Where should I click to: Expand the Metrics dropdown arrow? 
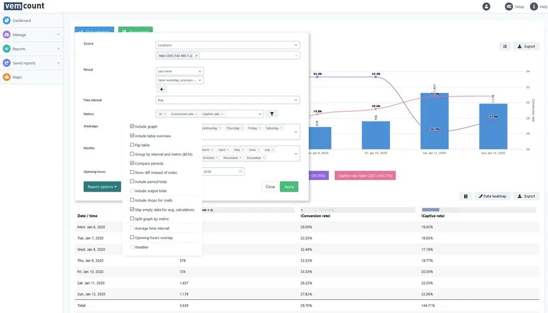point(260,114)
